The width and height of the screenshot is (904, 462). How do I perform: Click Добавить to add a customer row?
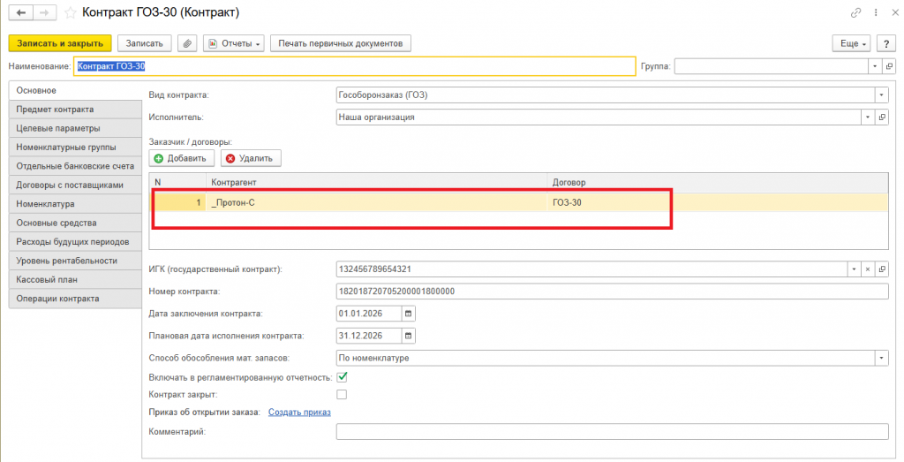pos(182,158)
